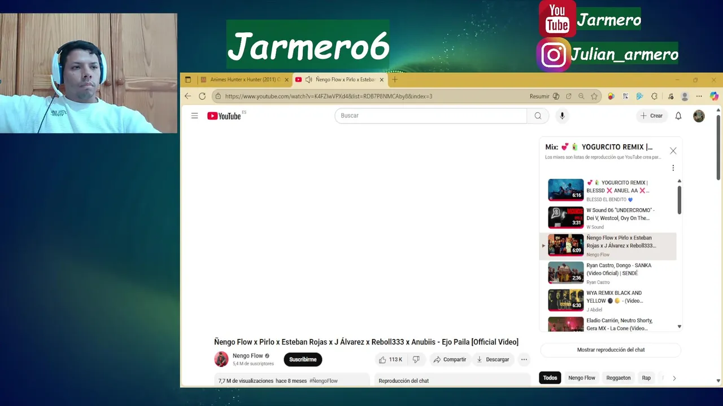Open tab actions menu icon
Viewport: 723px width, 406px height.
[188, 80]
